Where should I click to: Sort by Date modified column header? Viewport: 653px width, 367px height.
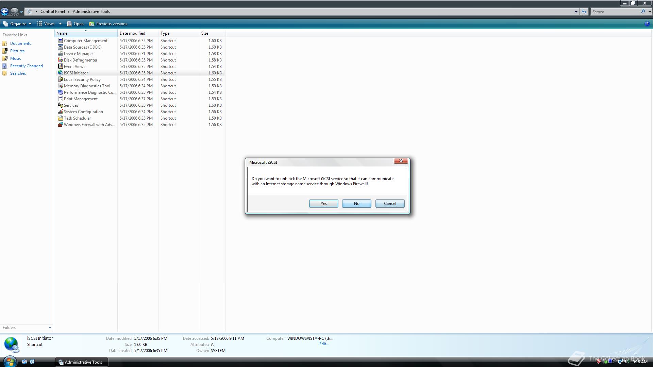[x=138, y=33]
